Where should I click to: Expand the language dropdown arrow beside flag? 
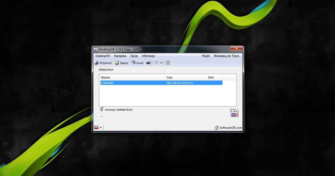pyautogui.click(x=101, y=128)
